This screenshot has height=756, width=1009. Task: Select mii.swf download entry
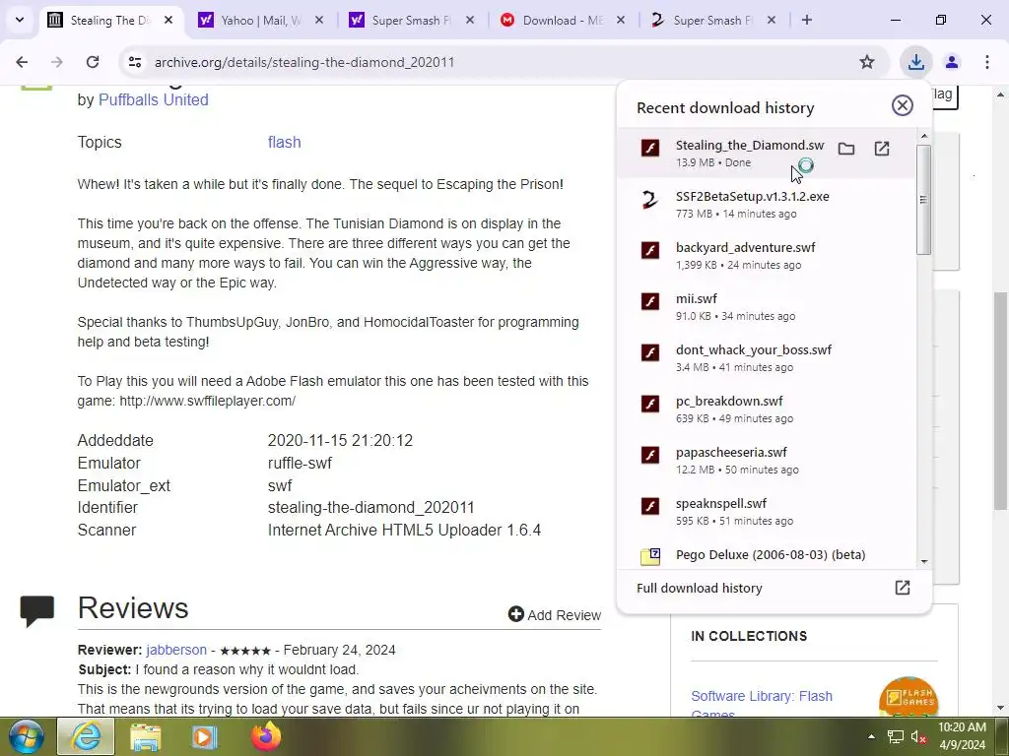tap(766, 307)
